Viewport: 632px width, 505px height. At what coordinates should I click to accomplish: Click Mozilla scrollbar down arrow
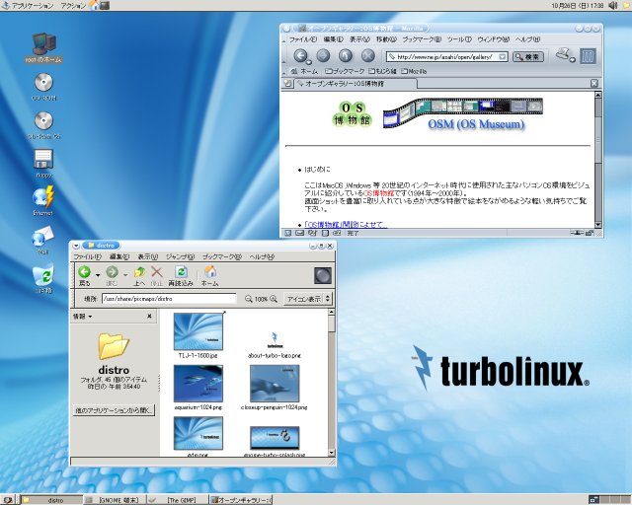[x=598, y=224]
